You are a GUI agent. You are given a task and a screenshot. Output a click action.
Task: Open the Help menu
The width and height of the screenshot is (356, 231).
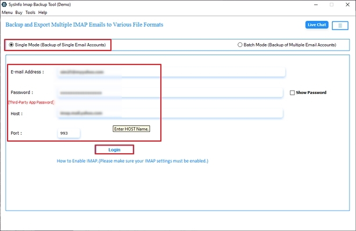click(42, 13)
